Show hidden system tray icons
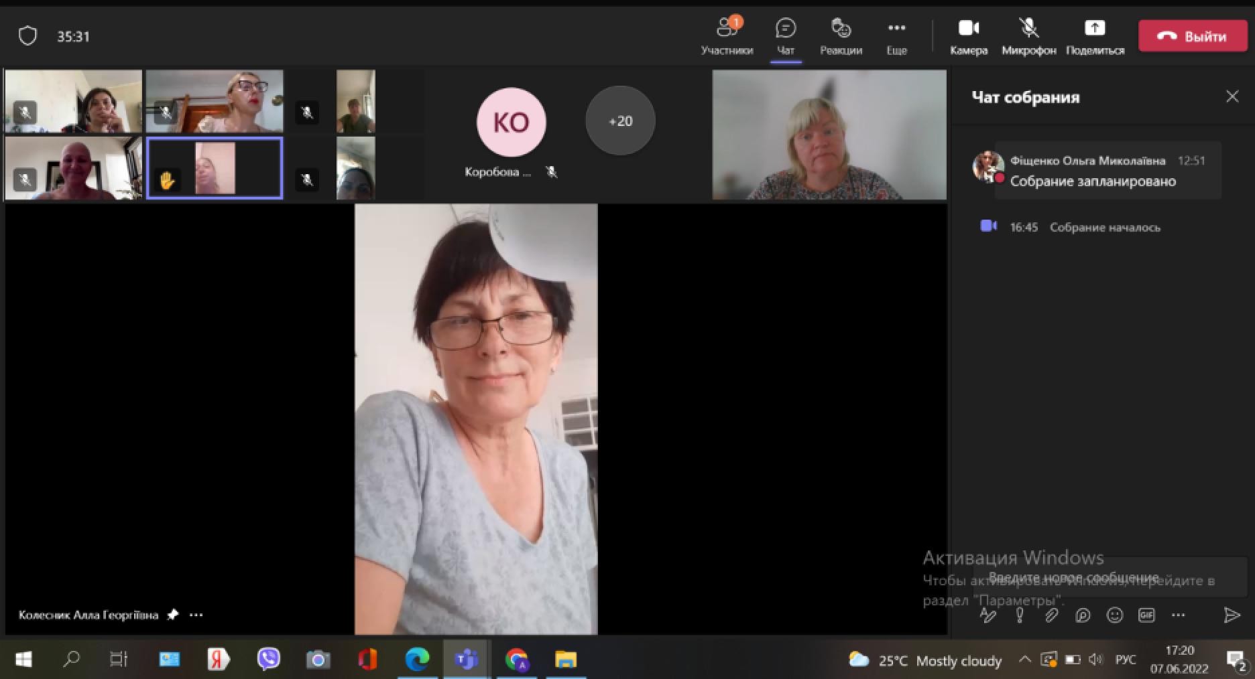This screenshot has width=1255, height=679. (x=1024, y=660)
